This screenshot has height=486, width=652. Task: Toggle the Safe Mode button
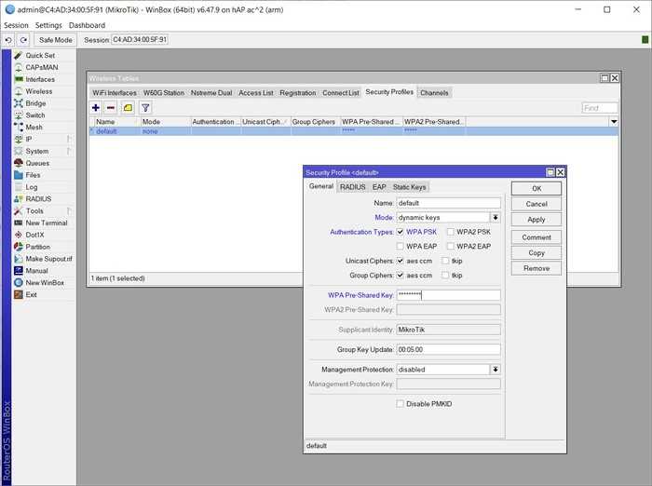(x=55, y=40)
